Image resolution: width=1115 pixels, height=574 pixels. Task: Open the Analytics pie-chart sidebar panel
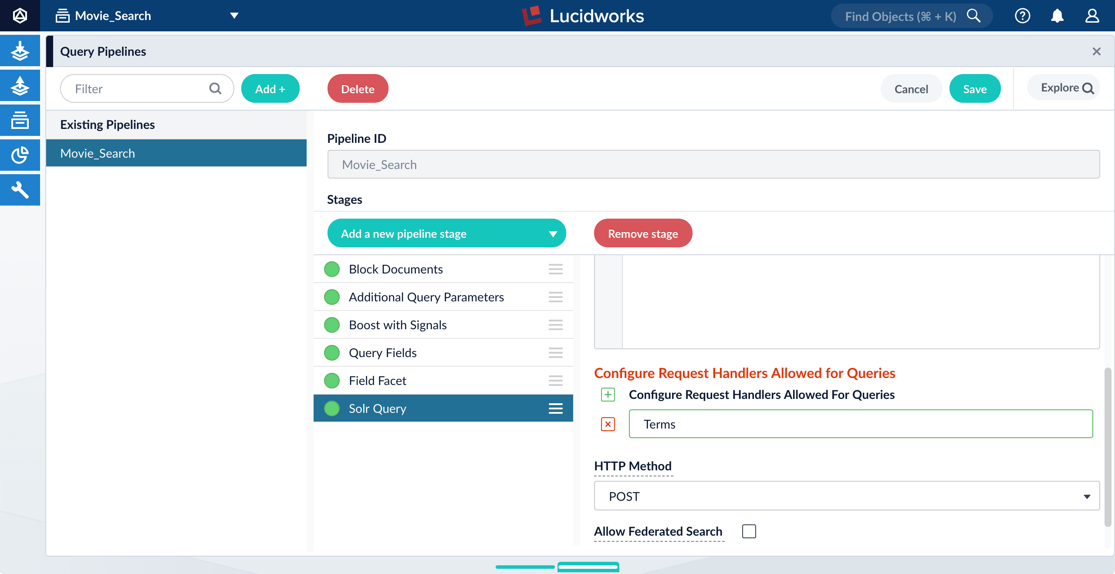20,155
